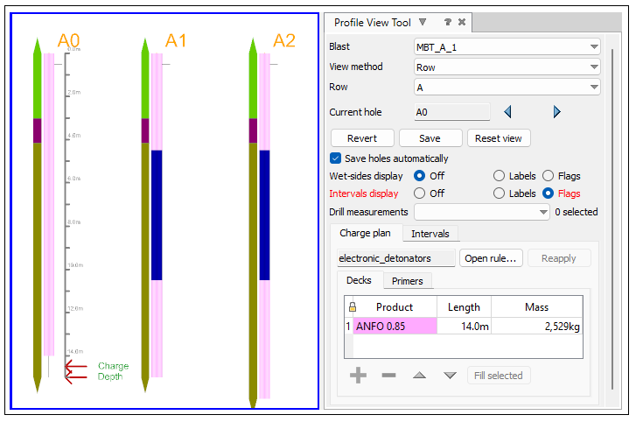Click the A0 hole label
Image resolution: width=636 pixels, height=422 pixels.
[68, 40]
